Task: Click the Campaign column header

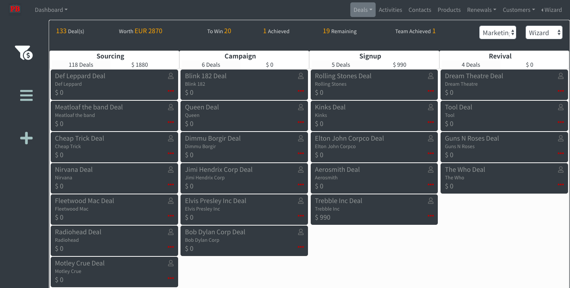Action: 240,56
